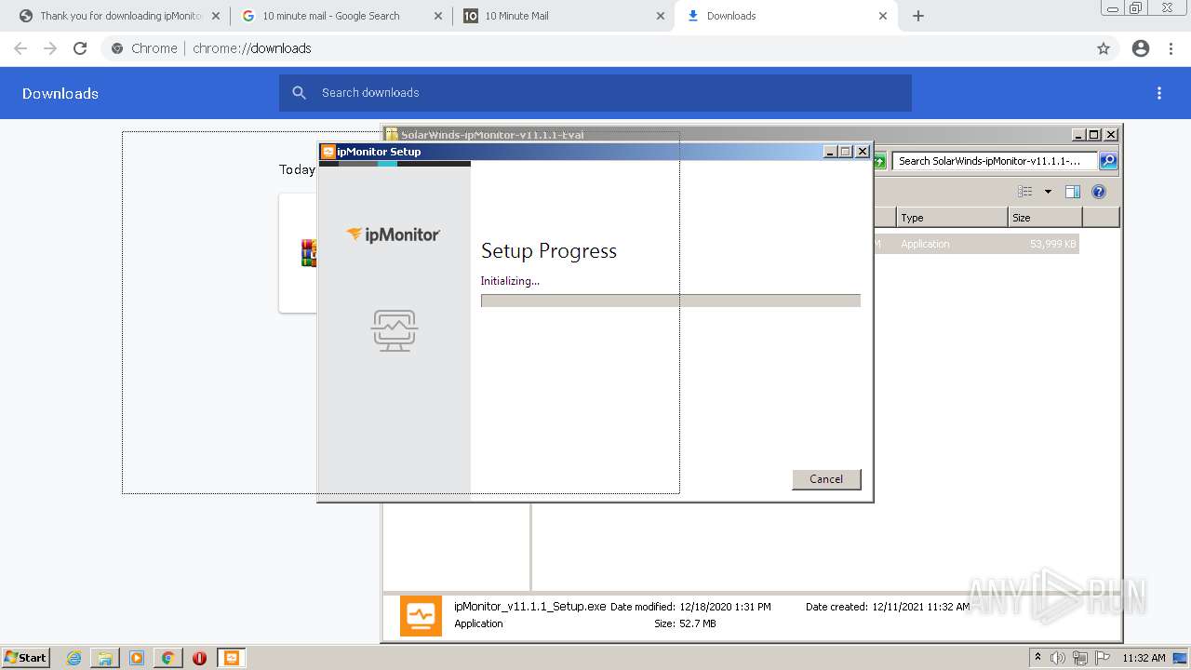Select the Application file row in Explorer
This screenshot has height=670, width=1191.
click(975, 244)
